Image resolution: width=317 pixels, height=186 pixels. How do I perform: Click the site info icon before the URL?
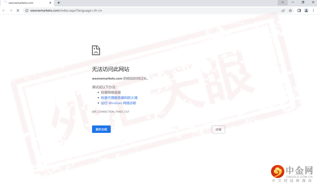point(26,10)
